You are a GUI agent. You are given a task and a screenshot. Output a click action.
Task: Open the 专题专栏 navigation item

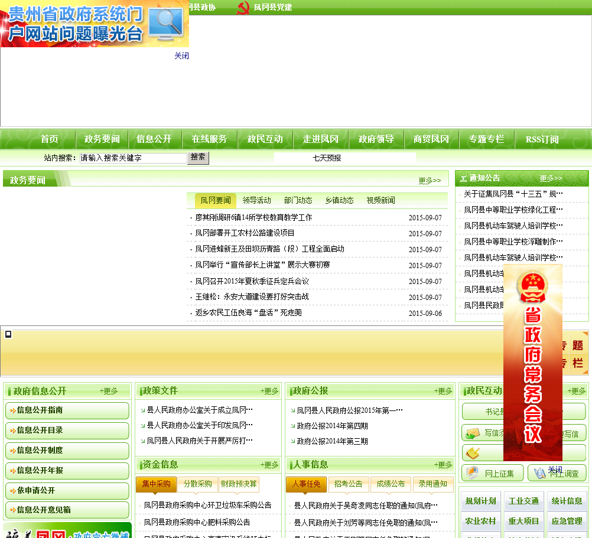tap(487, 139)
